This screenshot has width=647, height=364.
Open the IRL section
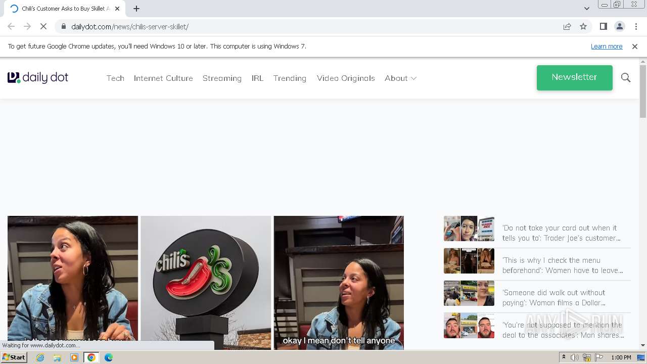click(x=257, y=78)
